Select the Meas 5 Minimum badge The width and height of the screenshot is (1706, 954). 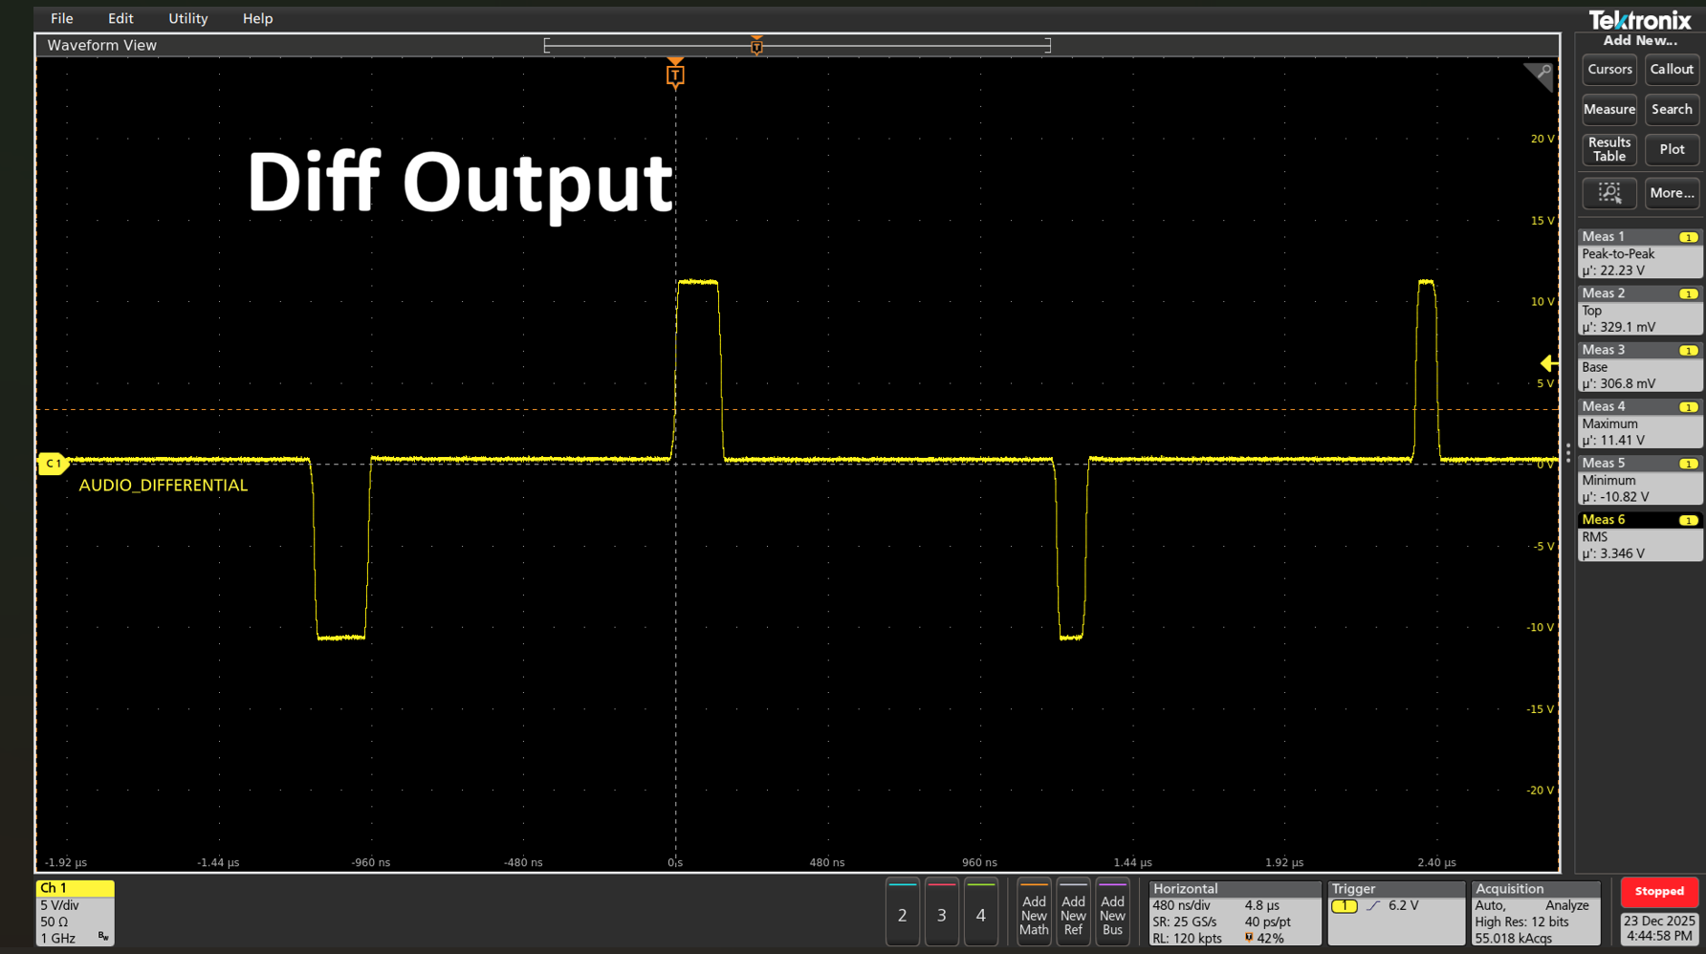click(x=1639, y=479)
